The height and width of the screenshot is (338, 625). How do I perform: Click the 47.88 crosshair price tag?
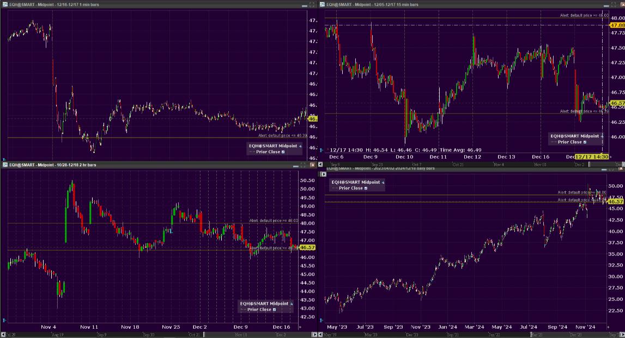click(x=617, y=25)
